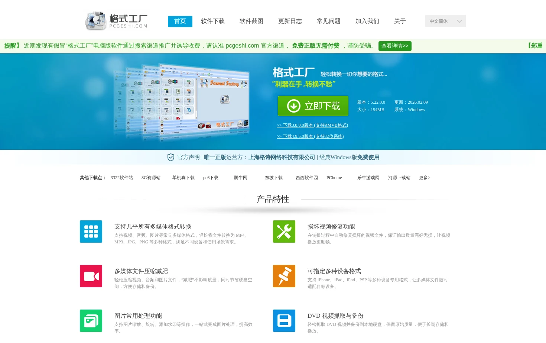Click the blue grid multimedia format icon
This screenshot has width=546, height=343.
91,232
